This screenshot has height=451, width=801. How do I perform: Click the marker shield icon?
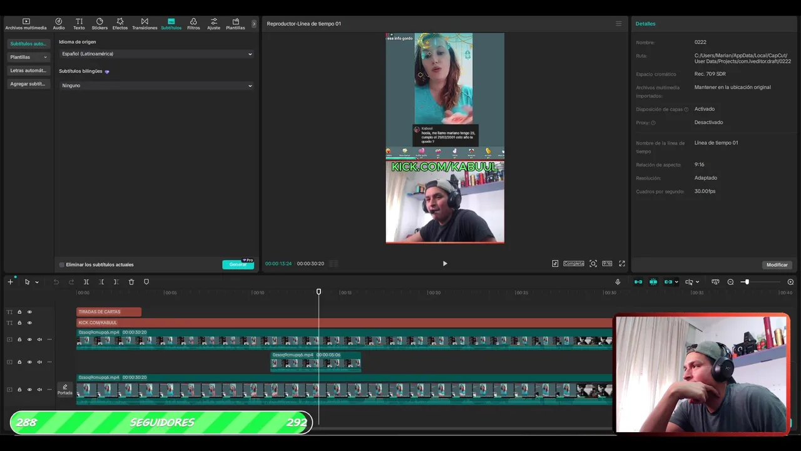pyautogui.click(x=146, y=282)
